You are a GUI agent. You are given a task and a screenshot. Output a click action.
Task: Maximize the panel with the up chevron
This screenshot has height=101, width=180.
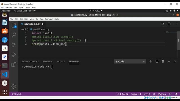point(169,61)
